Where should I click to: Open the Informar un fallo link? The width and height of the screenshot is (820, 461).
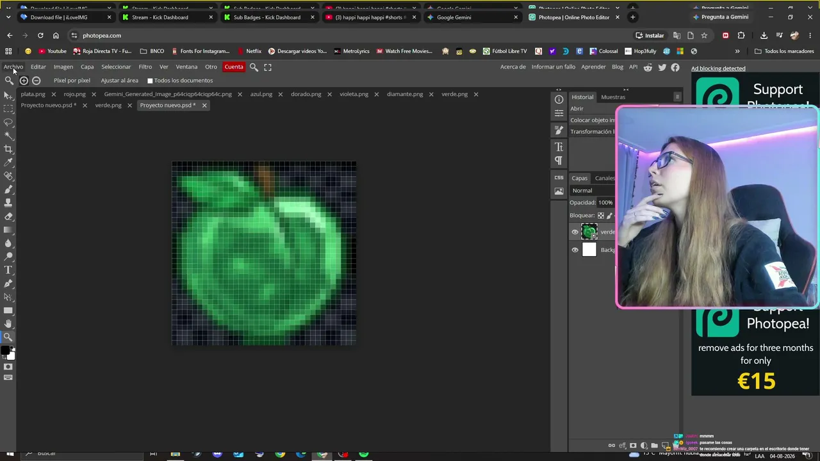click(553, 67)
